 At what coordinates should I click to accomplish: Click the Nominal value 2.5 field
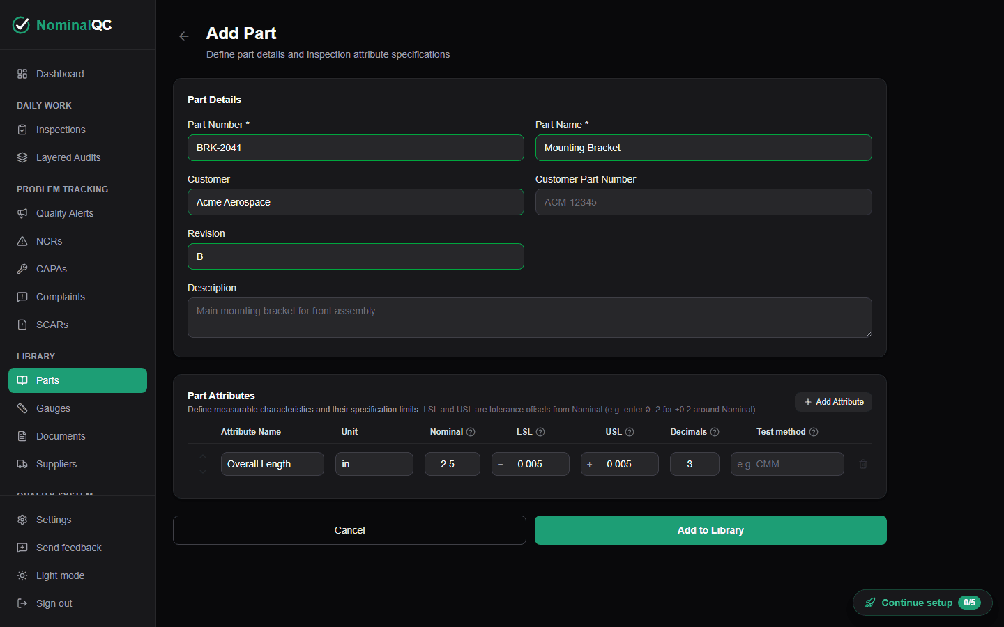(452, 464)
